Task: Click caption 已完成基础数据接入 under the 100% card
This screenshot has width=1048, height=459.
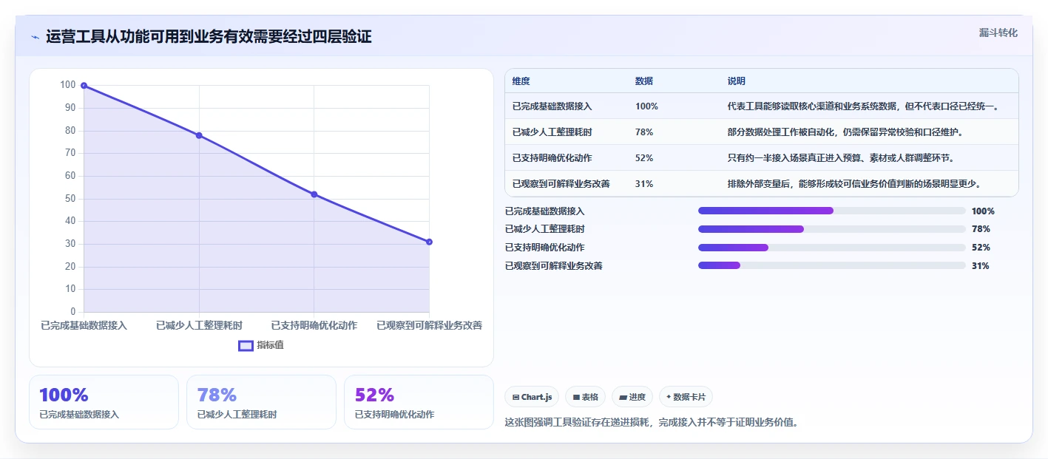Action: [79, 415]
